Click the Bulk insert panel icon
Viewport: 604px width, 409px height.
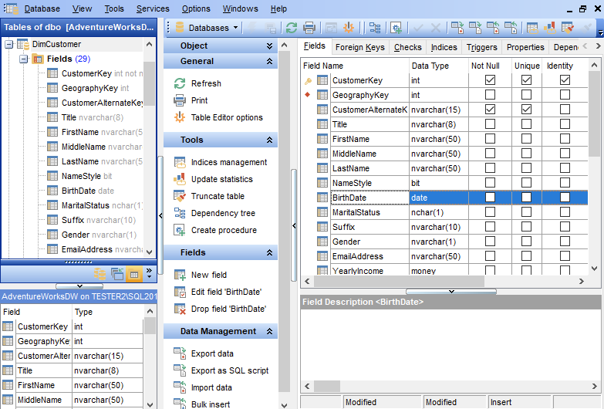coord(180,404)
